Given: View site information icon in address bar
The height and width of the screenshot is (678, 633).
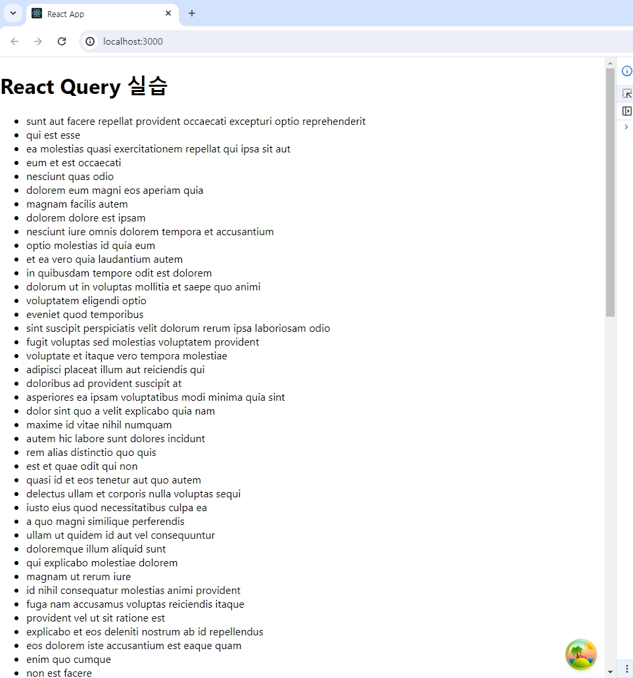Looking at the screenshot, I should [90, 41].
